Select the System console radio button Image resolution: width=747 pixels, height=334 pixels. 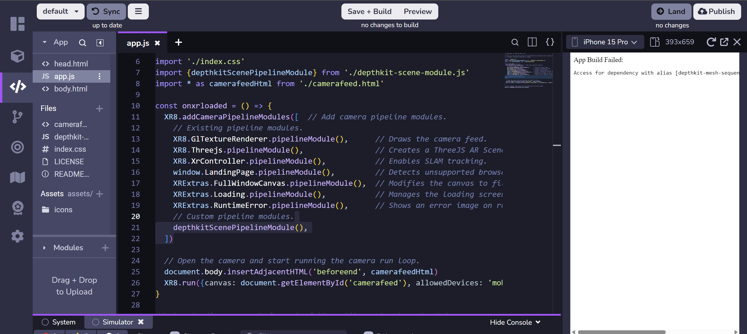[45, 322]
